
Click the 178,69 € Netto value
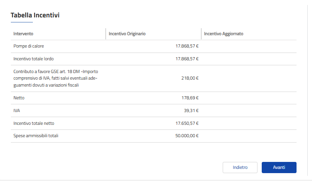[x=190, y=98]
